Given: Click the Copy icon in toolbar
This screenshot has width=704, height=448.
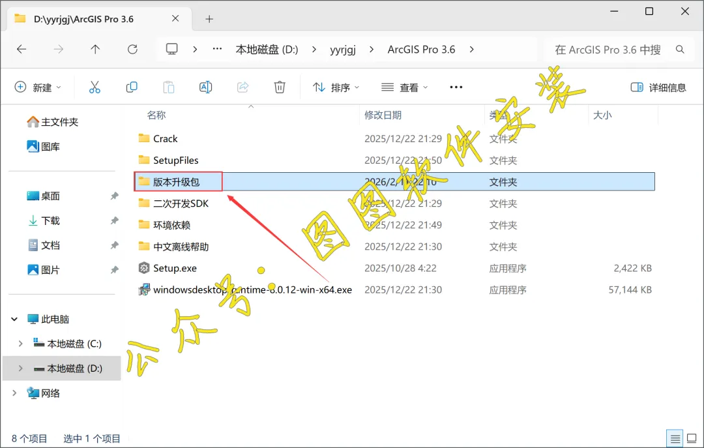Looking at the screenshot, I should coord(132,87).
